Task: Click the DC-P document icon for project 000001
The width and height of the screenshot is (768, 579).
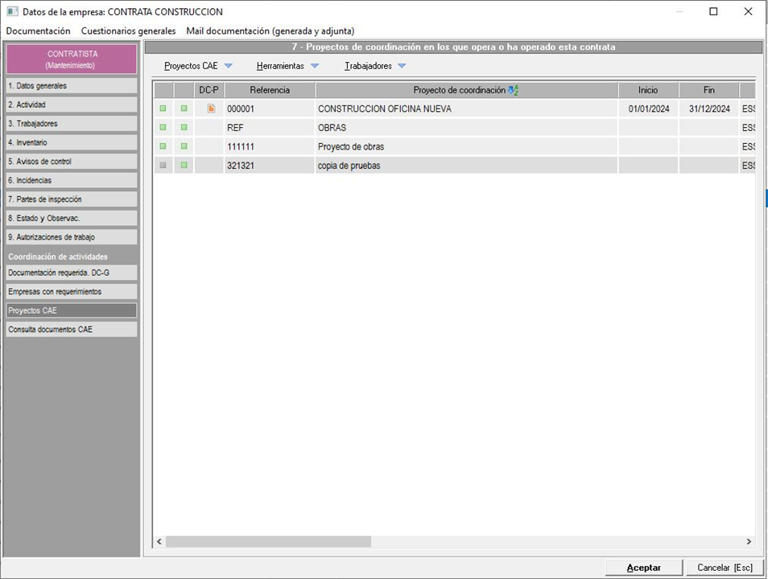Action: click(x=211, y=109)
